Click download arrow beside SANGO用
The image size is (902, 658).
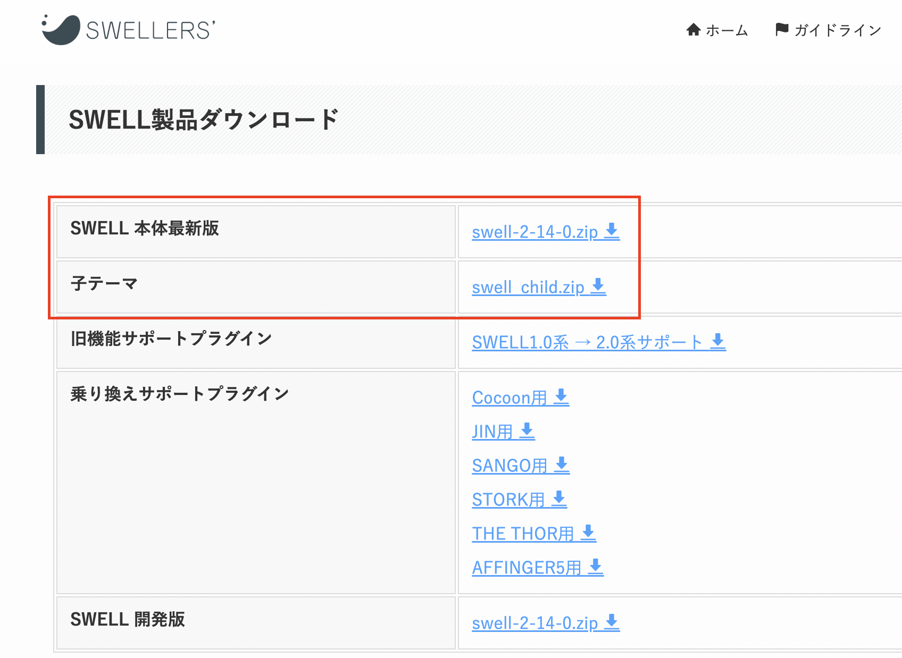pos(562,464)
